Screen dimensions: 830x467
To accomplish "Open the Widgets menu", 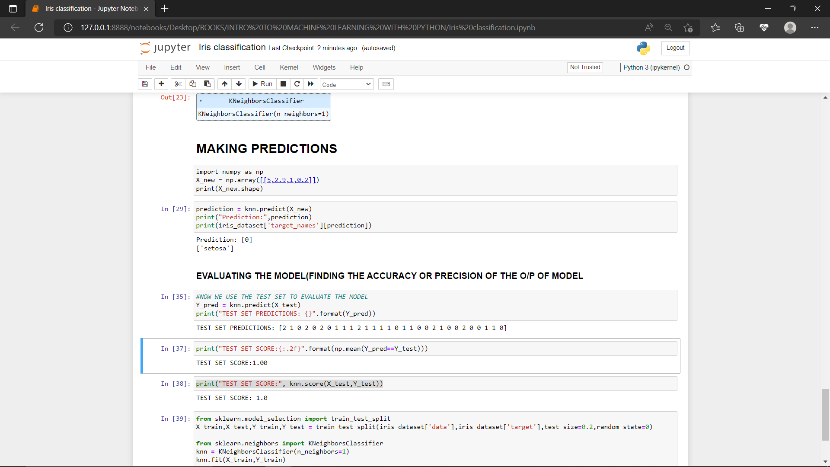I will 324,67.
